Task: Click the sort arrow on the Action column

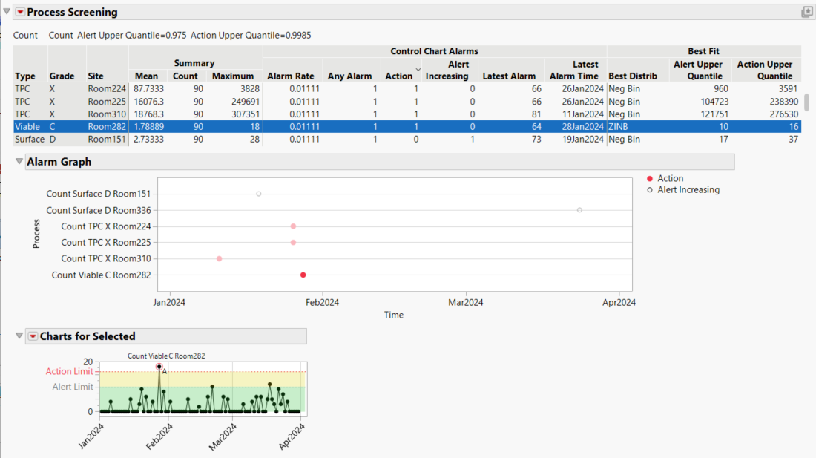Action: click(418, 69)
